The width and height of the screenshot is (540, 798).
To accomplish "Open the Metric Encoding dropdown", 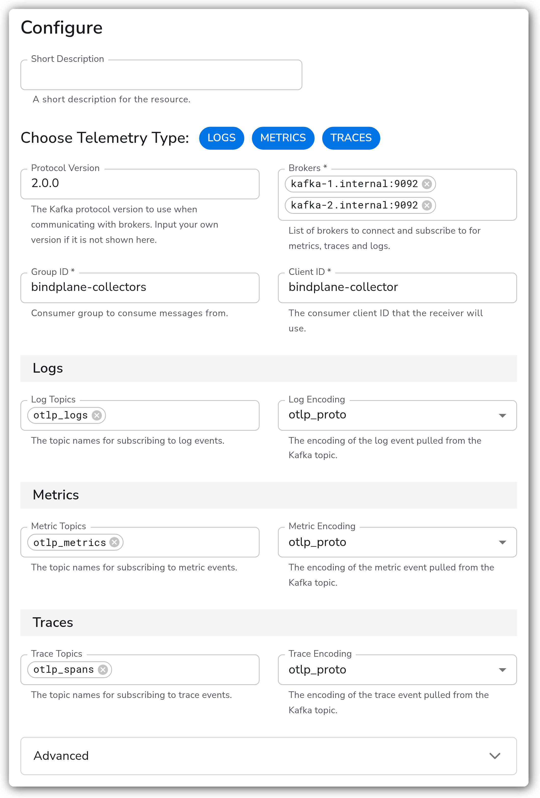I will [x=397, y=542].
